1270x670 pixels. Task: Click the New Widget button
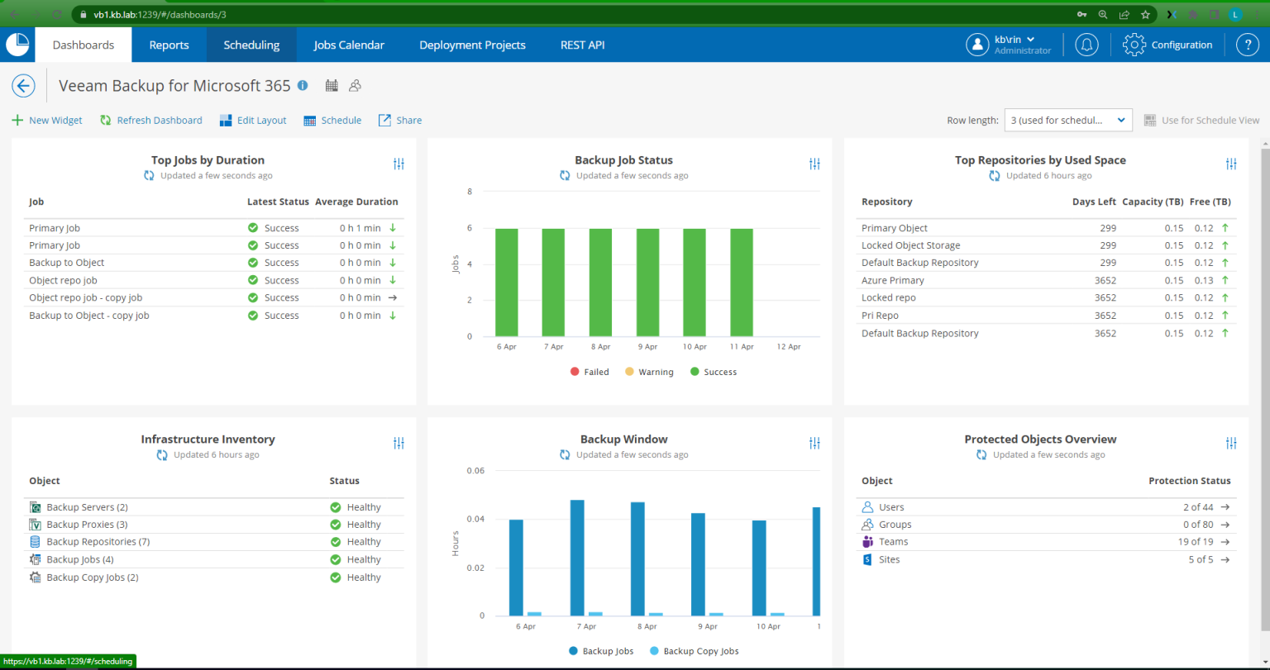[46, 120]
